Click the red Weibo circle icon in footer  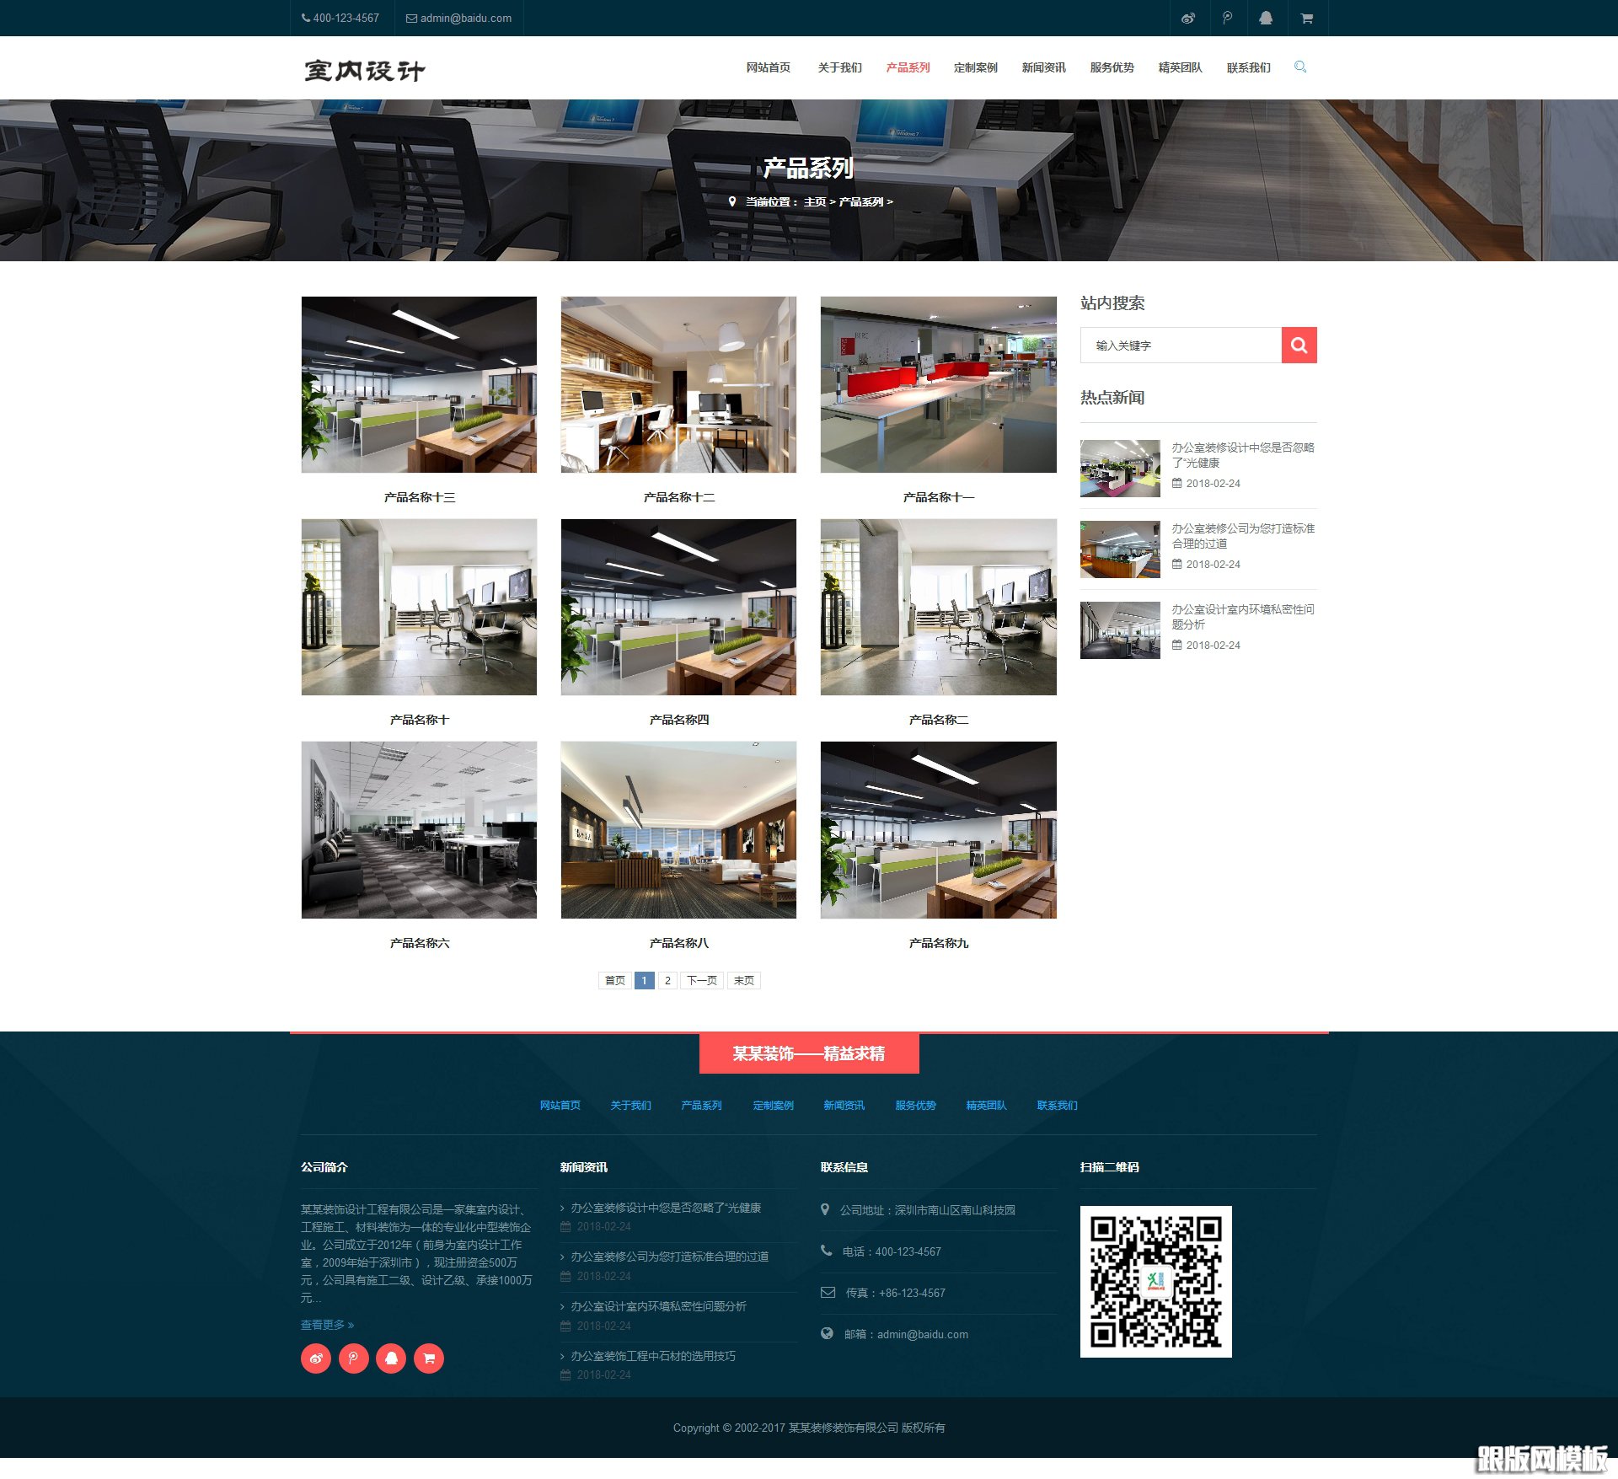(x=316, y=1358)
